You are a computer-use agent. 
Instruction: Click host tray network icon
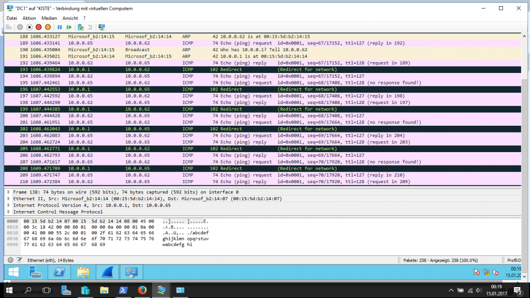(470, 290)
